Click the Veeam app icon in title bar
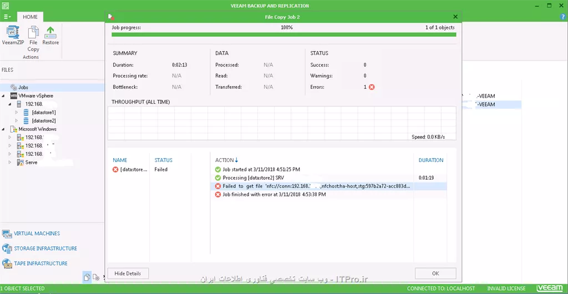568x294 pixels. tap(6, 6)
